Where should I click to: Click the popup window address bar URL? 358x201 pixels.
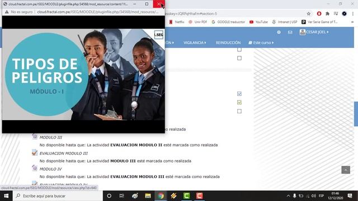tap(98, 12)
